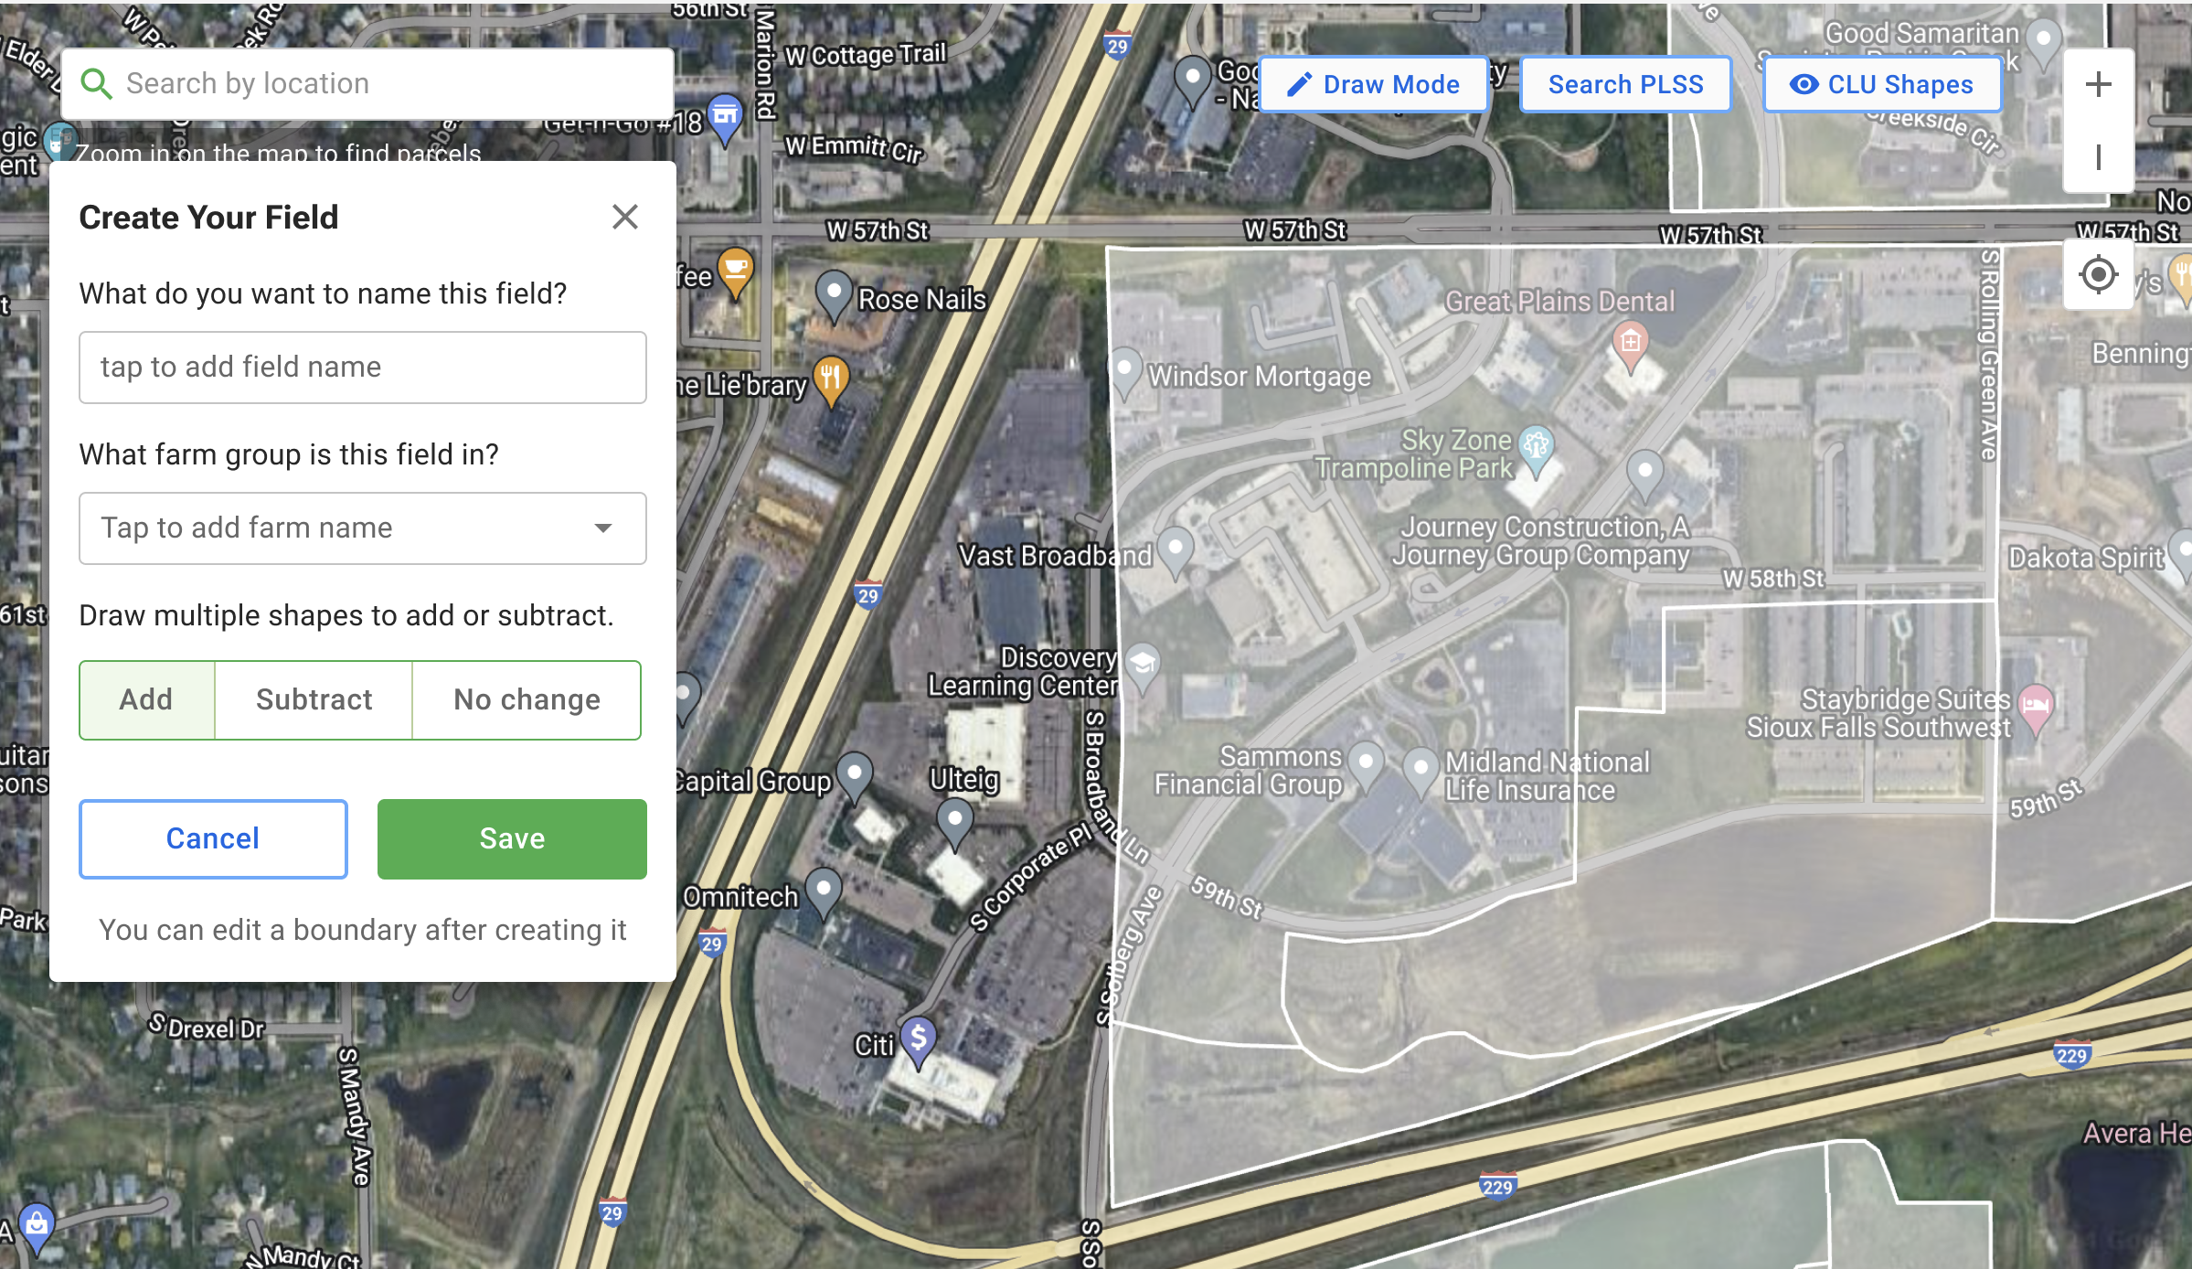Click the field name input box
This screenshot has width=2192, height=1269.
(363, 368)
